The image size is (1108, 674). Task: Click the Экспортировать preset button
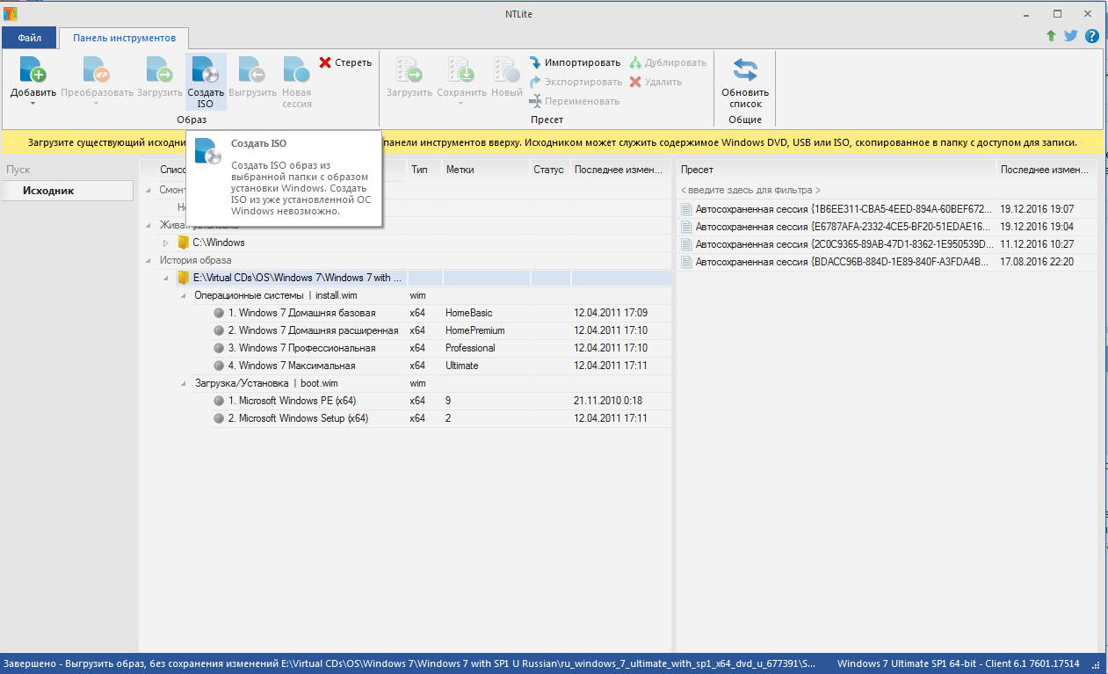point(576,82)
